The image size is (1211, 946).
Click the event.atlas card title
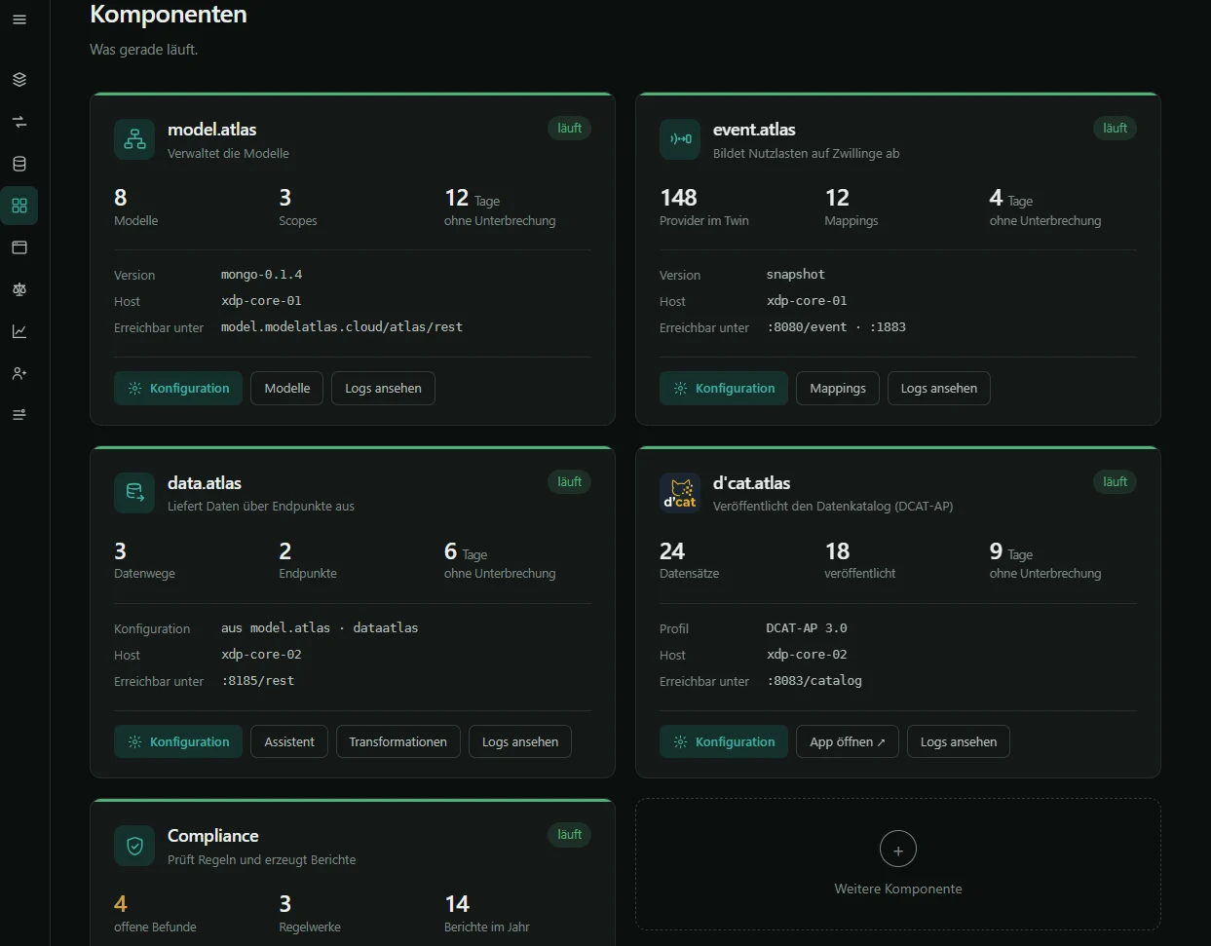[x=754, y=130]
